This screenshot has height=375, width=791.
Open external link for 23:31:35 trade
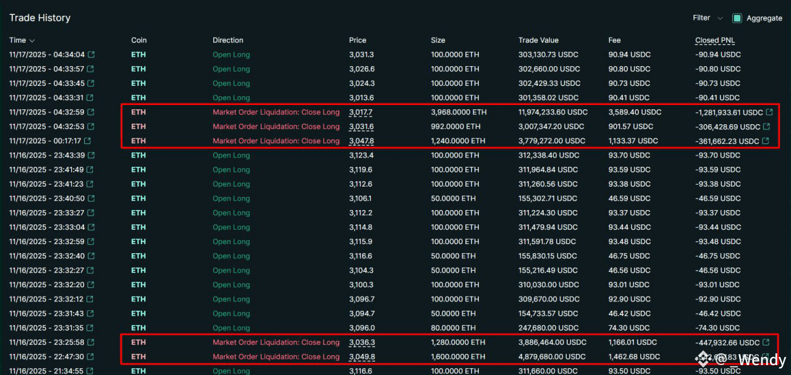90,328
